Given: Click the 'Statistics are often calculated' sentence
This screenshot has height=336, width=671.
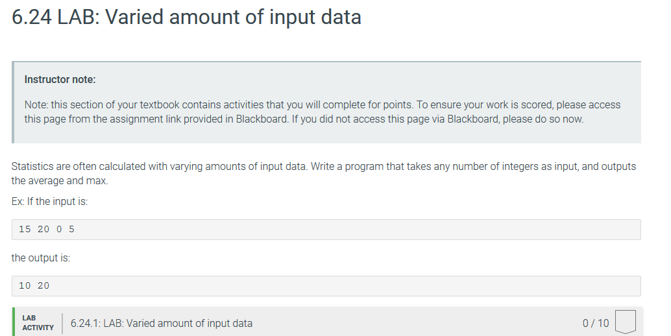Looking at the screenshot, I should tap(159, 166).
